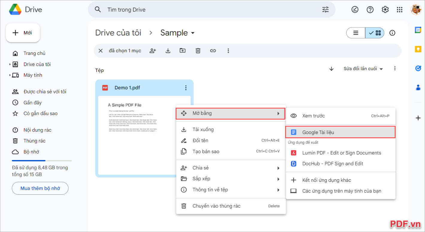425x232 pixels.
Task: Clear selection with the X icon
Action: click(101, 51)
